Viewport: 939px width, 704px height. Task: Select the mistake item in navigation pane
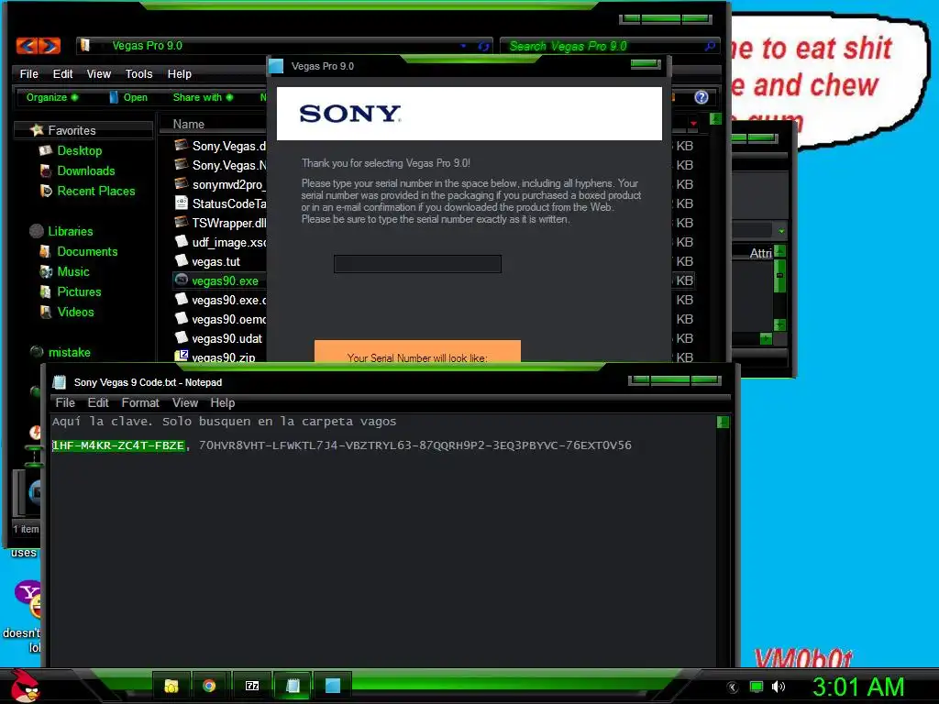69,353
